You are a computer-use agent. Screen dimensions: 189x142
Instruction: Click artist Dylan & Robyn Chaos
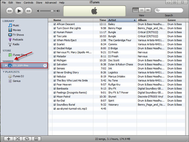pyautogui.click(x=121, y=64)
